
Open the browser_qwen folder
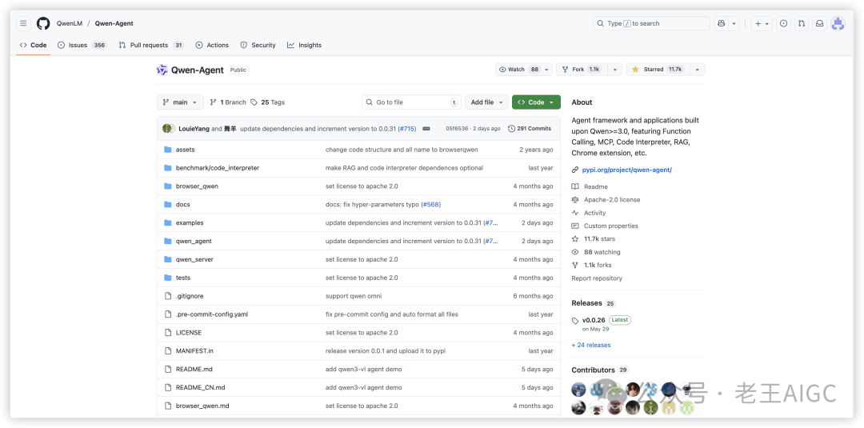pyautogui.click(x=197, y=186)
